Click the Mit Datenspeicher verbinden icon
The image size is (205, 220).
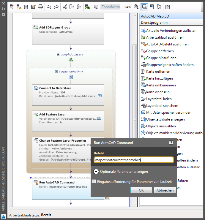point(143,113)
